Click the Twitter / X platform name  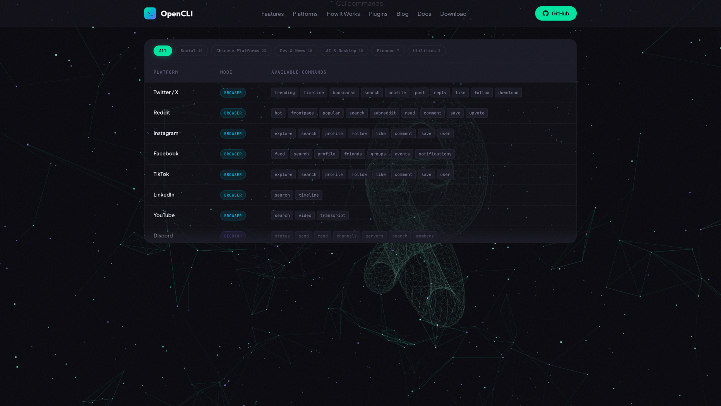pos(166,92)
